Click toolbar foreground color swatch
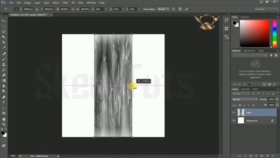 pos(3,133)
